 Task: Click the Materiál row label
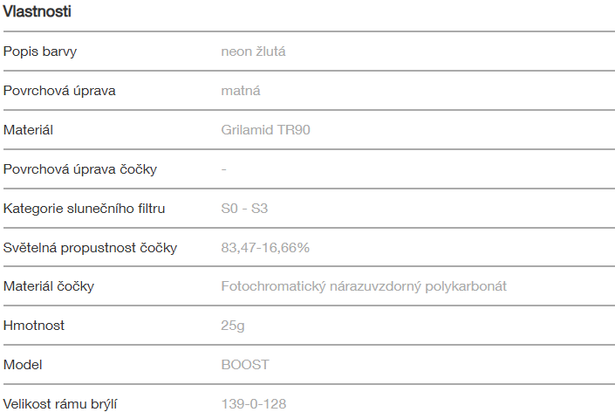pyautogui.click(x=29, y=130)
